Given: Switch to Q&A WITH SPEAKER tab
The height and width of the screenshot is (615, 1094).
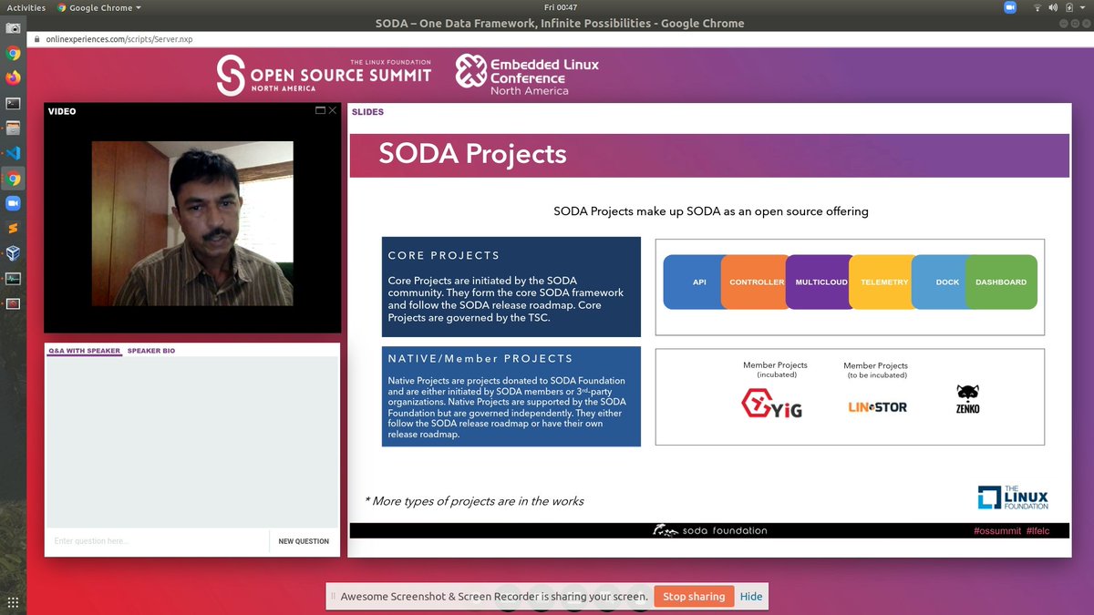Looking at the screenshot, I should pos(84,351).
